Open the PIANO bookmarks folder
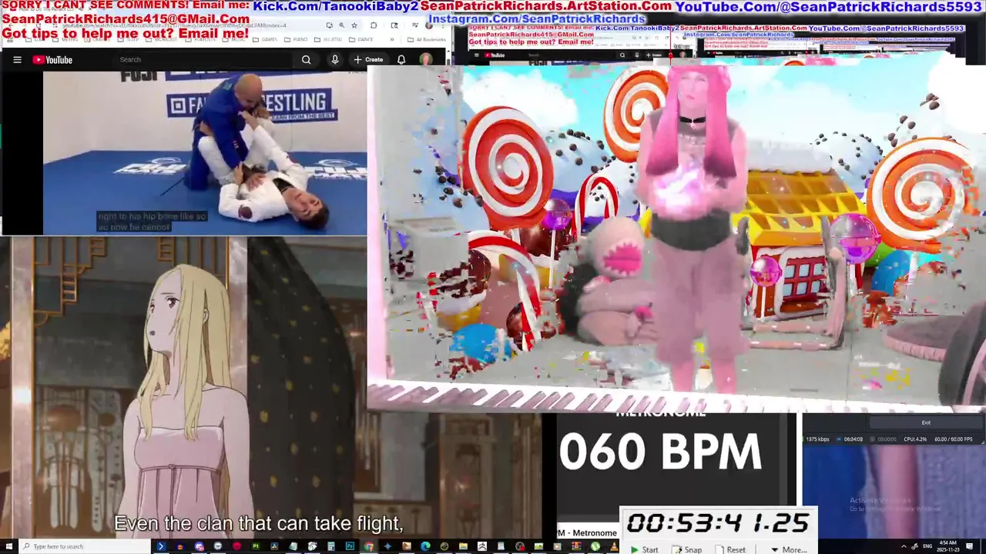The height and width of the screenshot is (554, 986). pyautogui.click(x=296, y=39)
